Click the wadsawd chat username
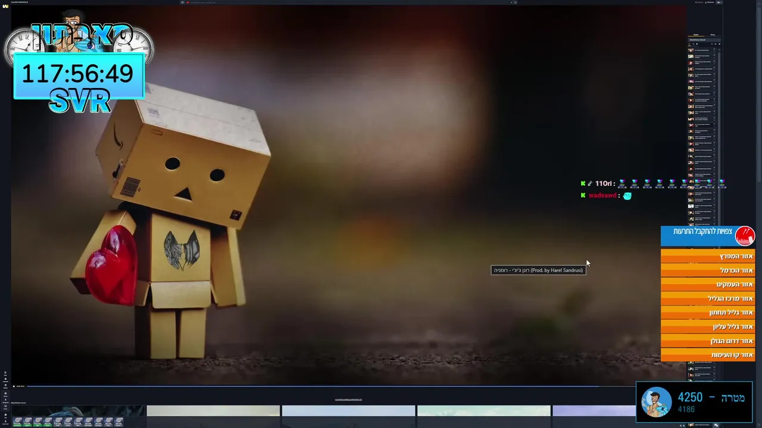Image resolution: width=762 pixels, height=428 pixels. coord(602,196)
